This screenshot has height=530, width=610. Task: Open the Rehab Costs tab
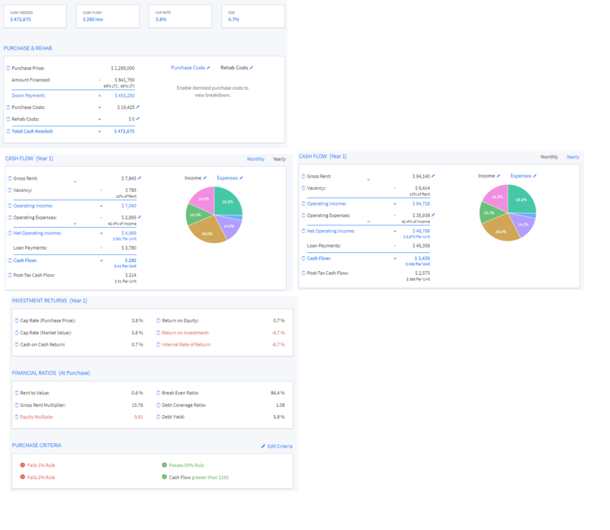click(x=235, y=68)
